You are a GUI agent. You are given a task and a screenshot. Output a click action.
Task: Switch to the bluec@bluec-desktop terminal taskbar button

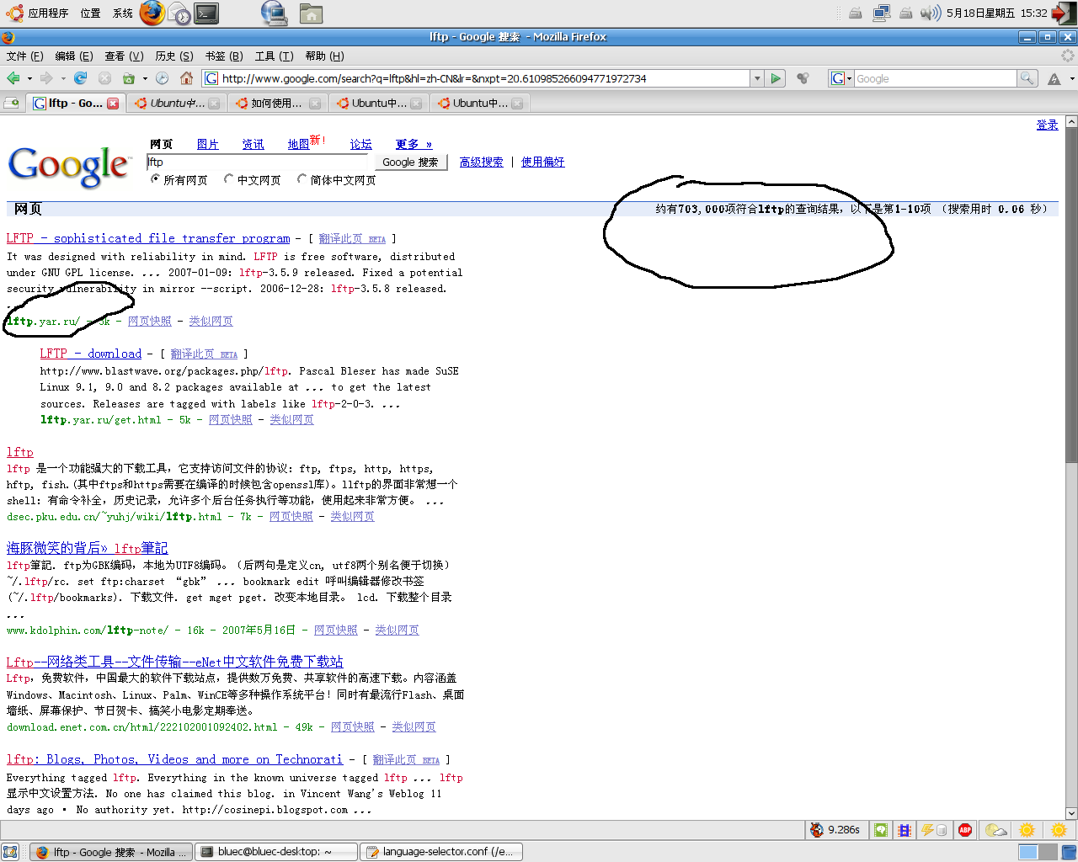point(276,852)
